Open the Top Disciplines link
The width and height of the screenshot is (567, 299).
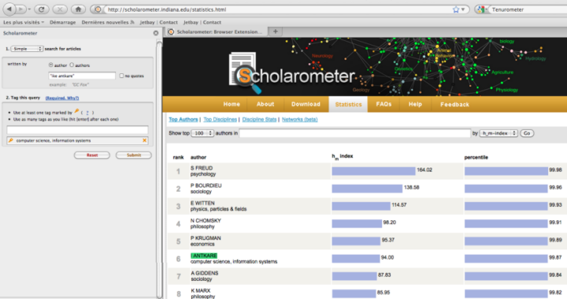click(220, 119)
